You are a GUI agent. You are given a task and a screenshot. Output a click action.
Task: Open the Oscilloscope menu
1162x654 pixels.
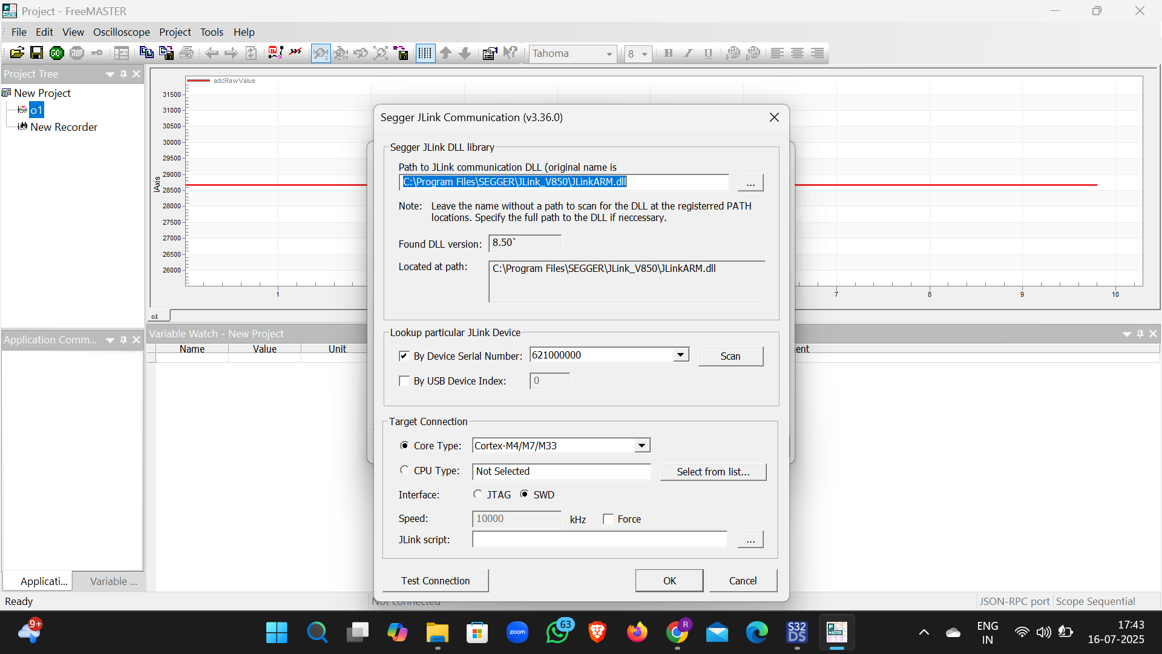[x=121, y=32]
